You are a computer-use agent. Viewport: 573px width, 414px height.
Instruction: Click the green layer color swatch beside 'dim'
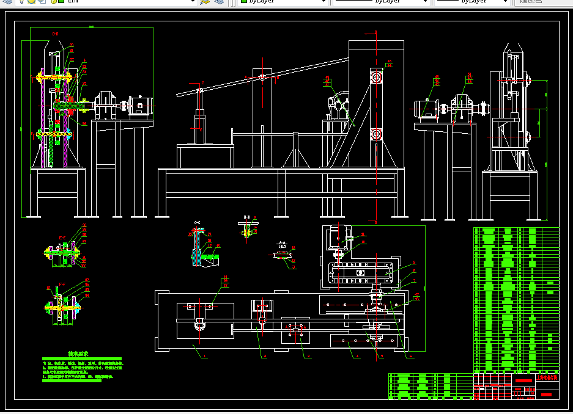[x=61, y=1]
